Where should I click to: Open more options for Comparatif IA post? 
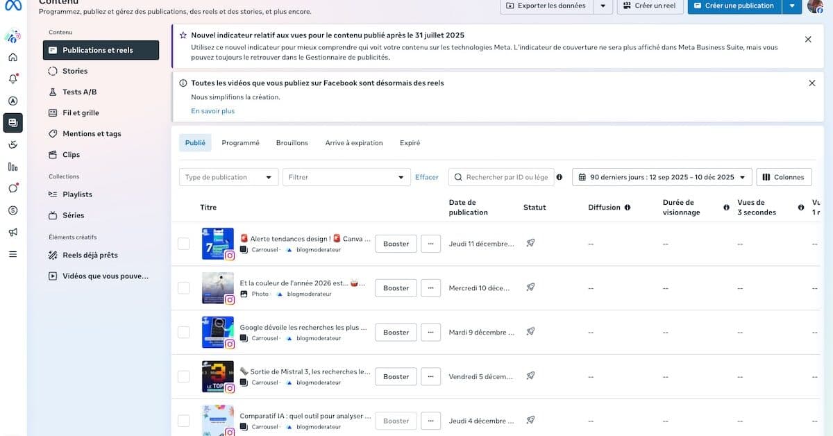click(431, 421)
